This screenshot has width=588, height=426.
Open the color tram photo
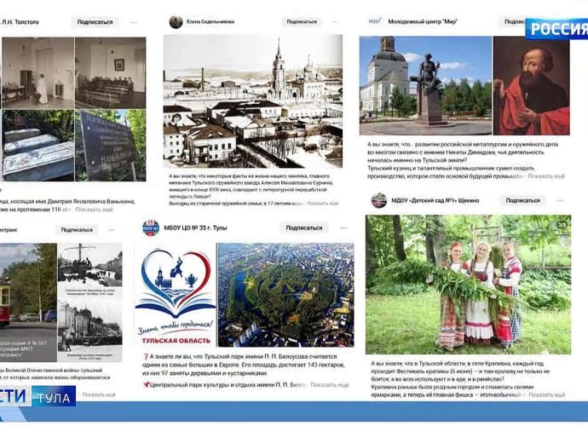click(28, 302)
